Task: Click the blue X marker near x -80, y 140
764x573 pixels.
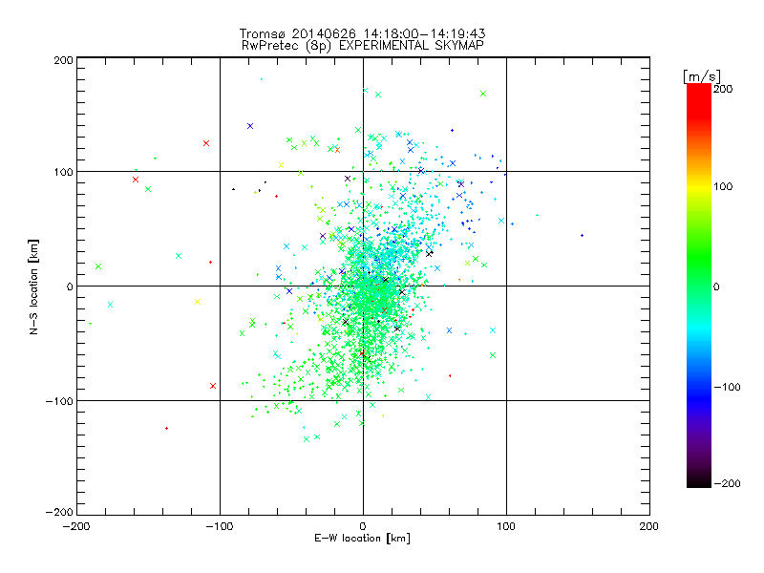Action: (x=250, y=126)
